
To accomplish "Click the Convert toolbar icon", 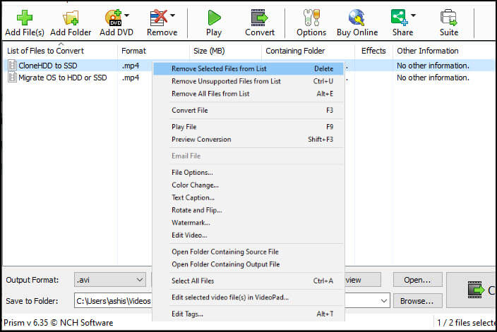I will (260, 18).
